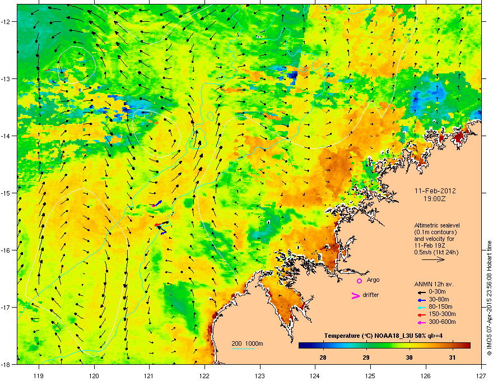Click the magenta drifter chevron symbol in legend
Screen dimensions: 493x381
point(356,295)
